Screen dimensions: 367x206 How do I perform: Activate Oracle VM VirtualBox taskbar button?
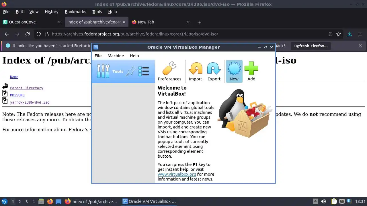pyautogui.click(x=149, y=201)
